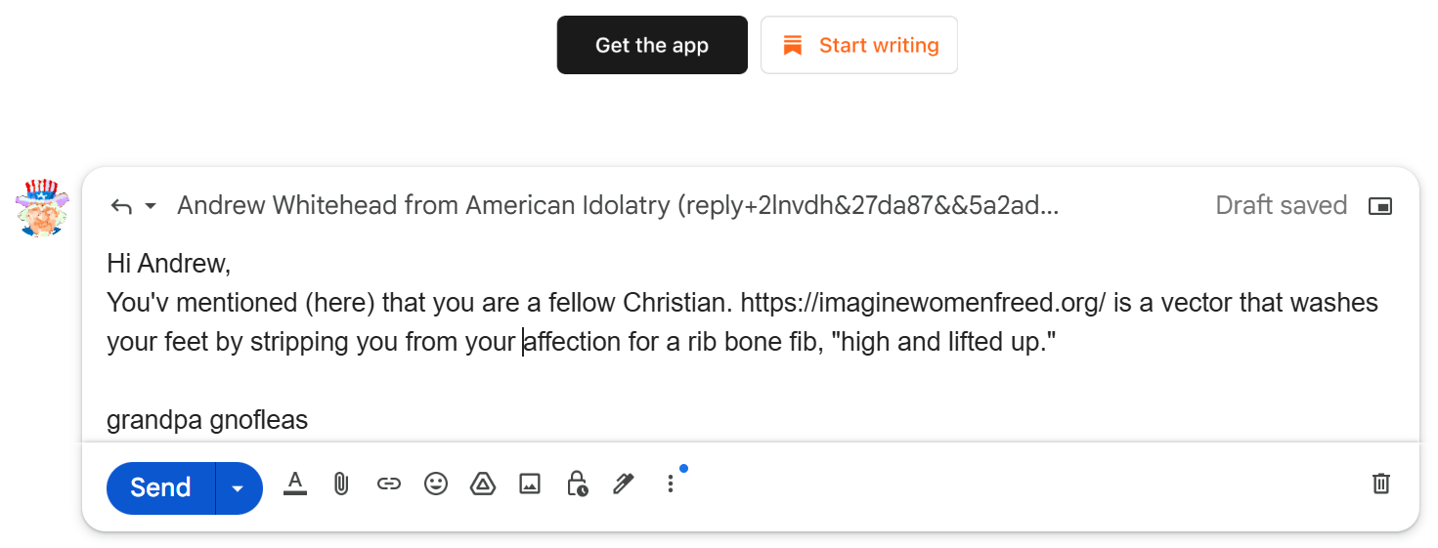Discard the draft with the trash icon

[1380, 484]
